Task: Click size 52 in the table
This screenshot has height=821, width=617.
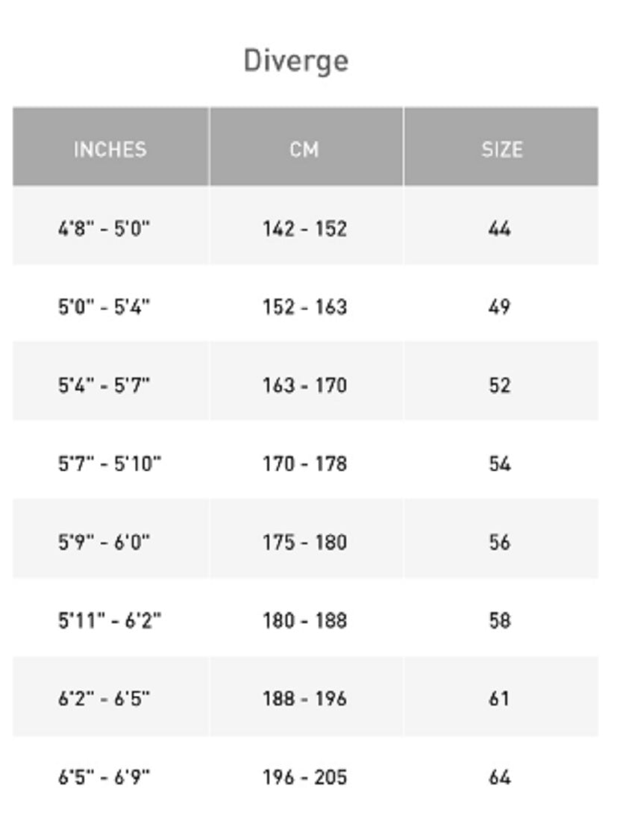Action: click(x=499, y=385)
